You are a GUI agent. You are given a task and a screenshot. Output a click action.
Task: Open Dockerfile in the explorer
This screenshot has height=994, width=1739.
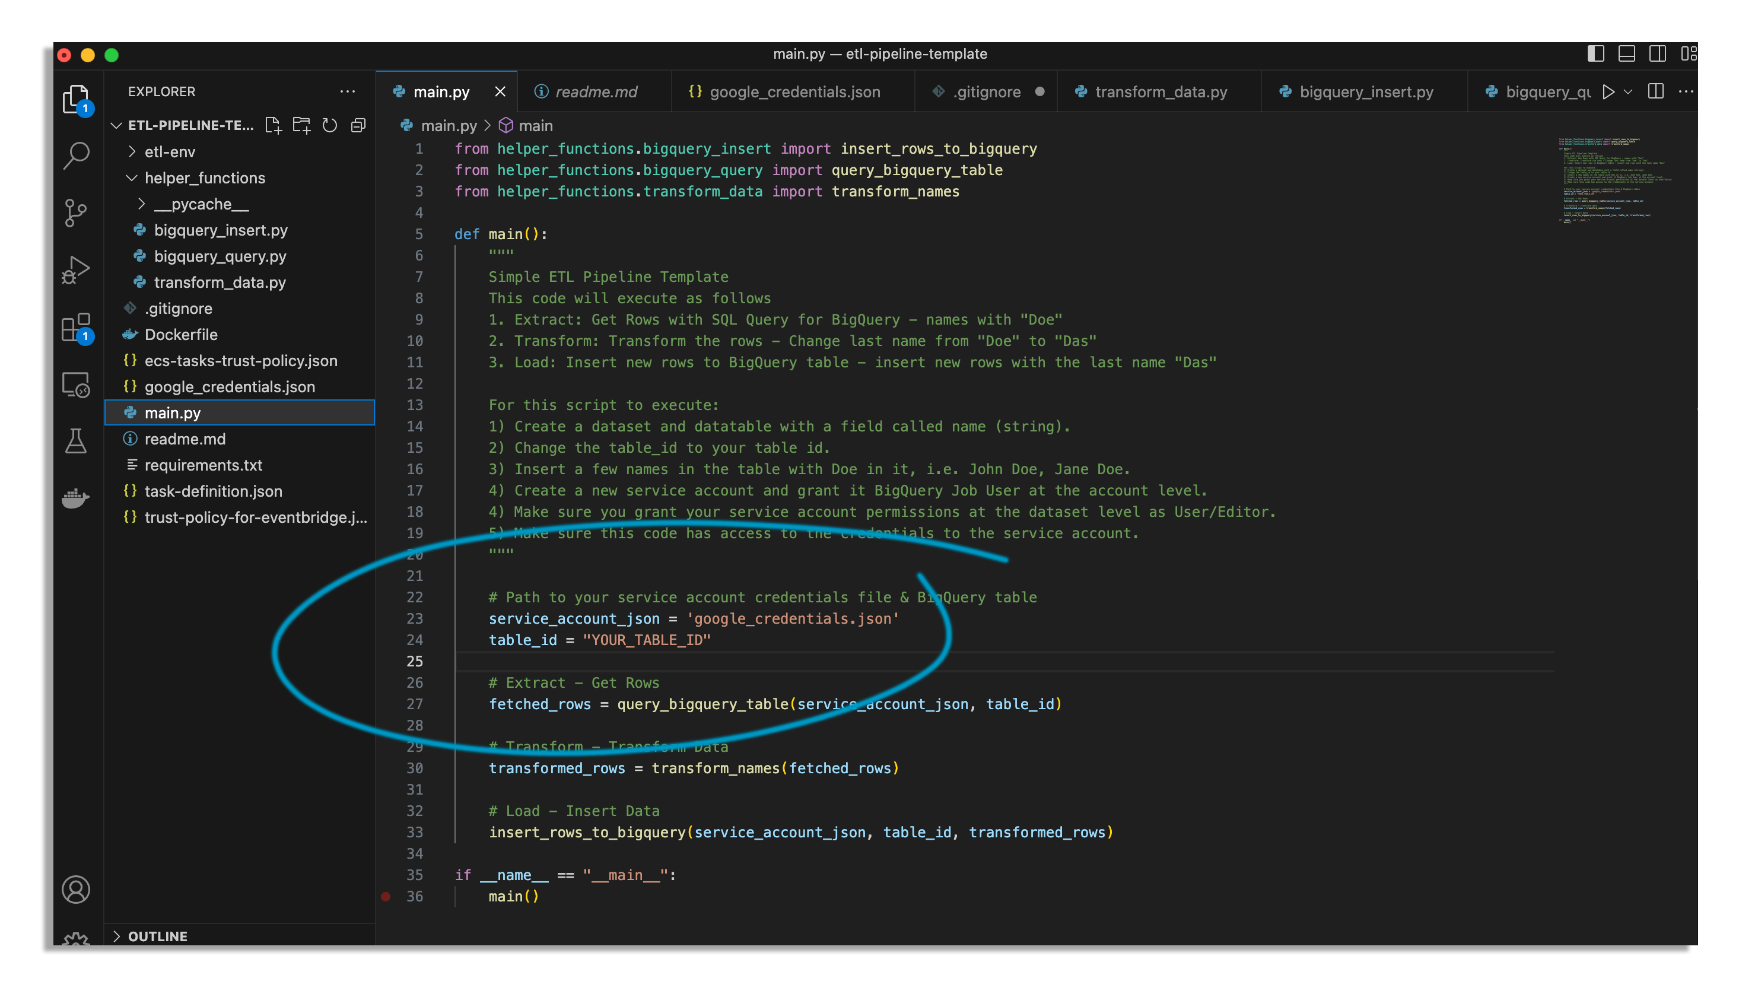tap(181, 335)
